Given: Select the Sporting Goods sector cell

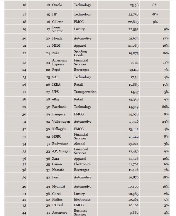Looking at the screenshot, I should tap(80, 53).
